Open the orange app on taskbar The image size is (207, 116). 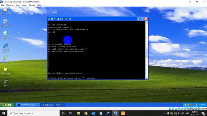point(123,113)
